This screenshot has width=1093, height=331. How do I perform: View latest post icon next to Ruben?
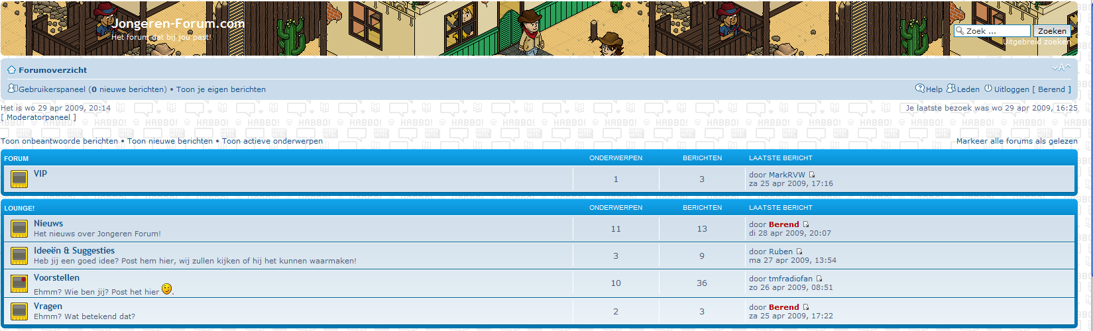point(799,252)
